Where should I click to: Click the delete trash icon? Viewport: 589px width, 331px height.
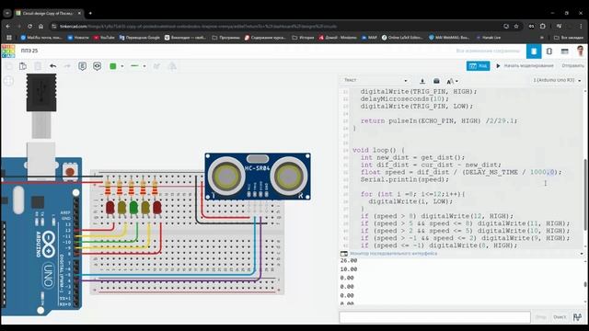point(38,66)
